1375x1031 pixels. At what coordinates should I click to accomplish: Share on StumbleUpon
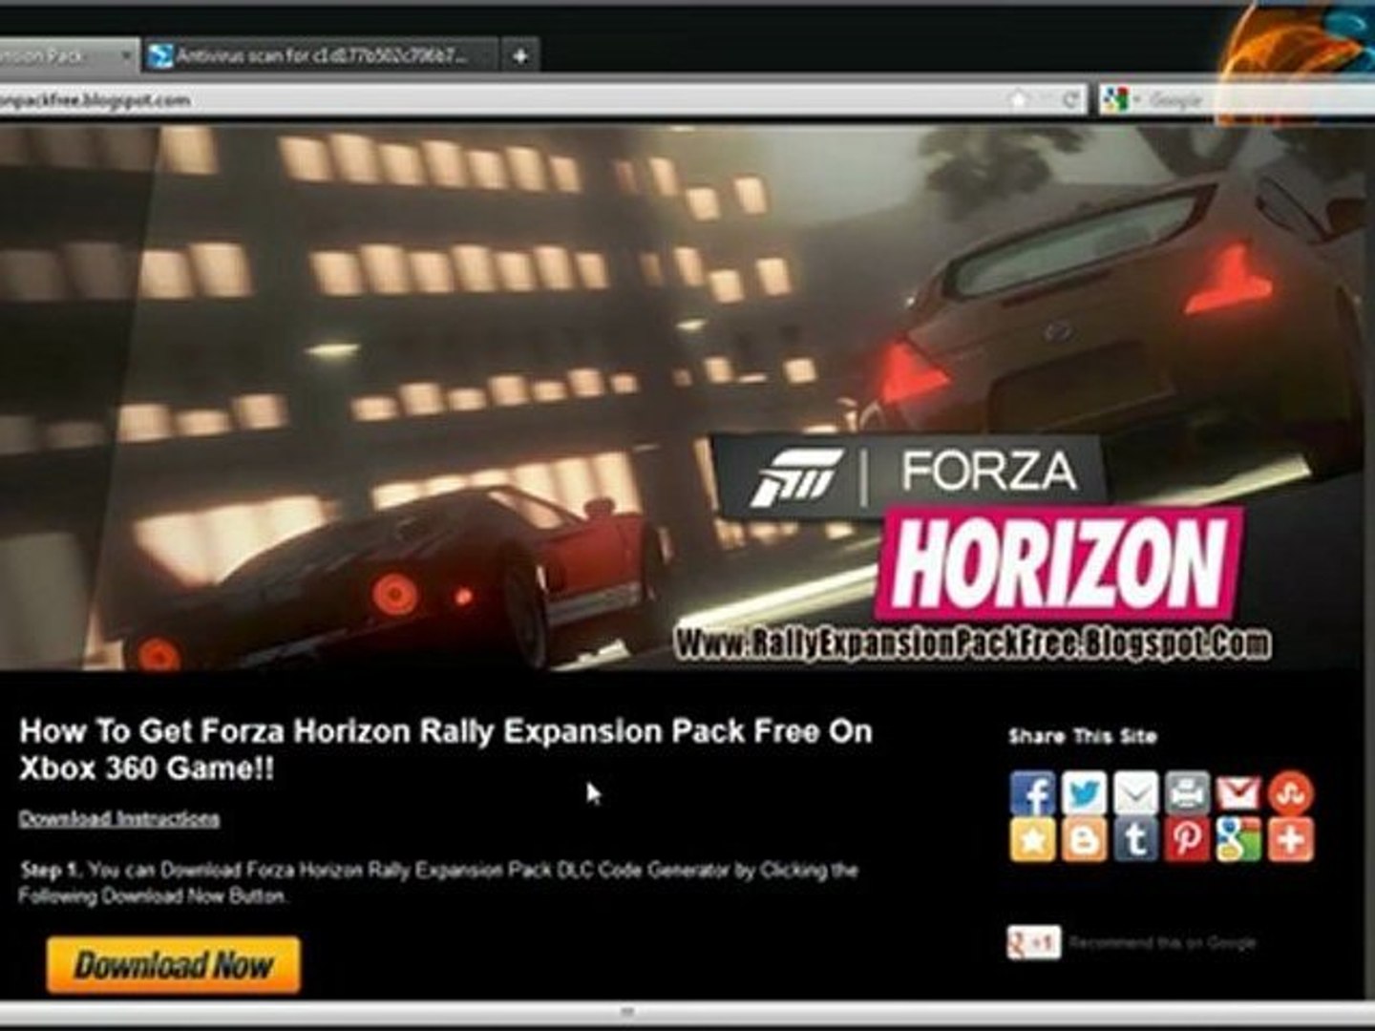pyautogui.click(x=1290, y=793)
